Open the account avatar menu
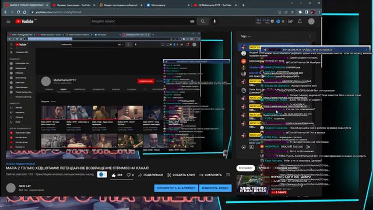Screen dimensions: 373x210 click(x=311, y=22)
